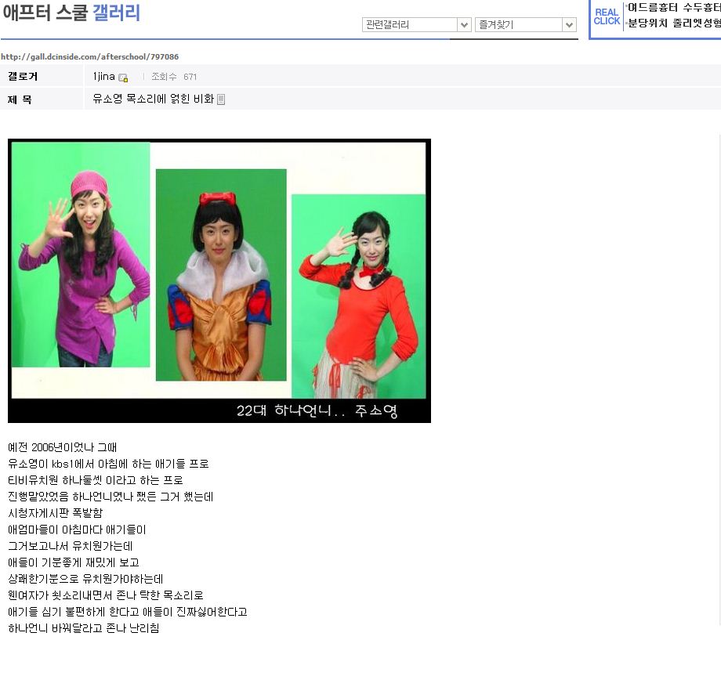Click the line starting 티비유치원 하나둘셋

(x=96, y=480)
